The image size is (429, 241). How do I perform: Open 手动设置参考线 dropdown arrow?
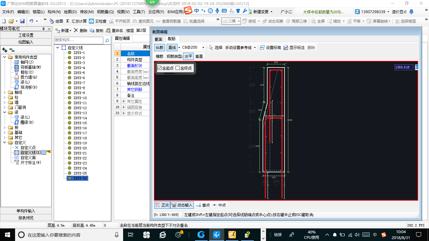255,47
